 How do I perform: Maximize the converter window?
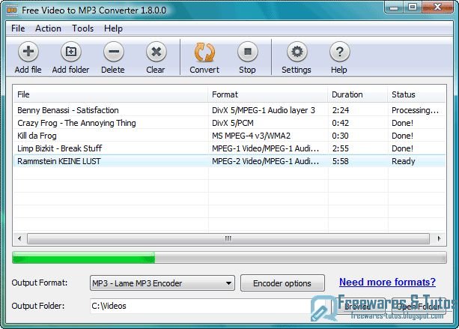[413, 7]
